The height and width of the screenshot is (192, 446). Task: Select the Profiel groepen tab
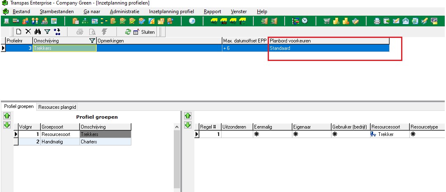pyautogui.click(x=19, y=107)
